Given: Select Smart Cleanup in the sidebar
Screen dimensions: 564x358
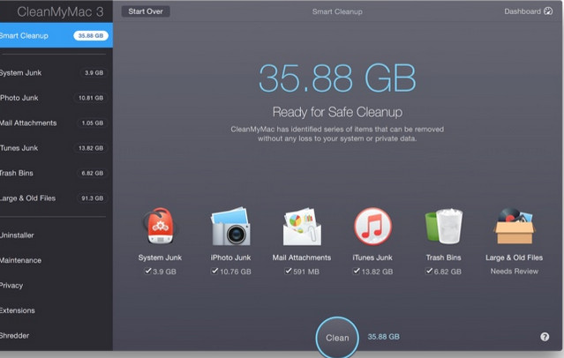Looking at the screenshot, I should pos(55,36).
